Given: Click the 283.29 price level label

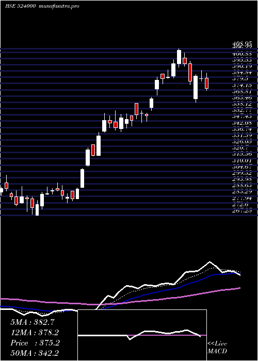Looking at the screenshot, I should point(242,192).
